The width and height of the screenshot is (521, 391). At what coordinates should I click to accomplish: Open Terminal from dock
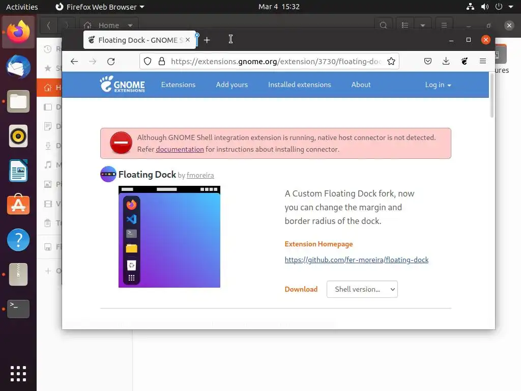(18, 309)
